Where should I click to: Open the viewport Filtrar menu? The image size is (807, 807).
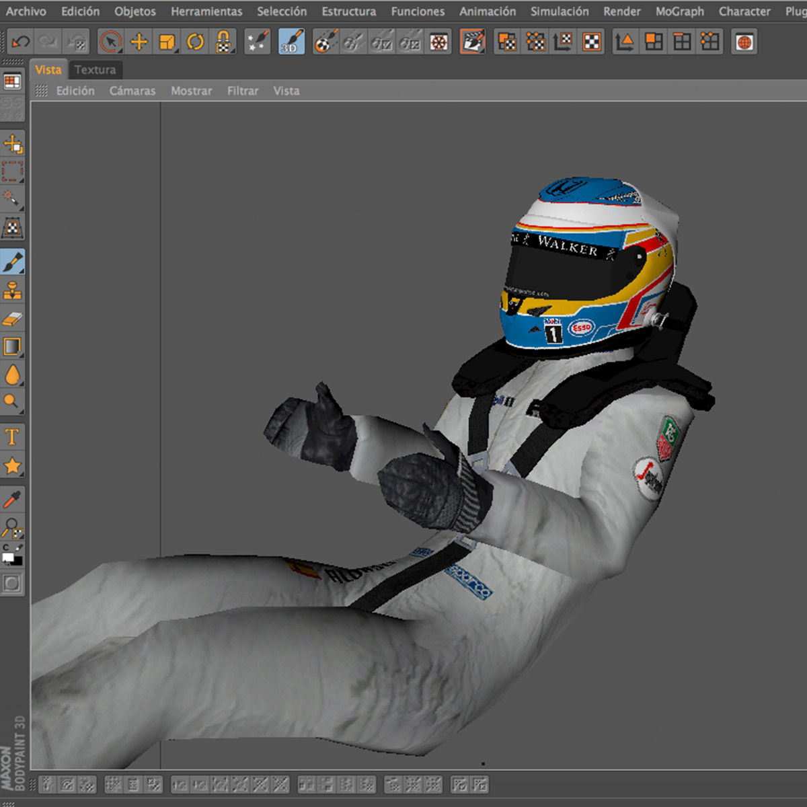coord(242,91)
